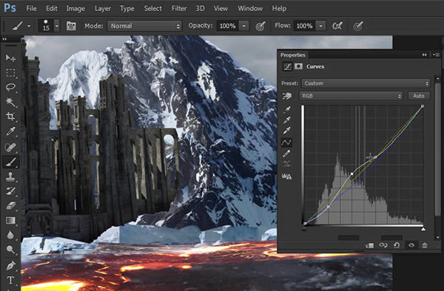This screenshot has width=444, height=291.
Task: Toggle pressure for size button
Action: point(358,26)
